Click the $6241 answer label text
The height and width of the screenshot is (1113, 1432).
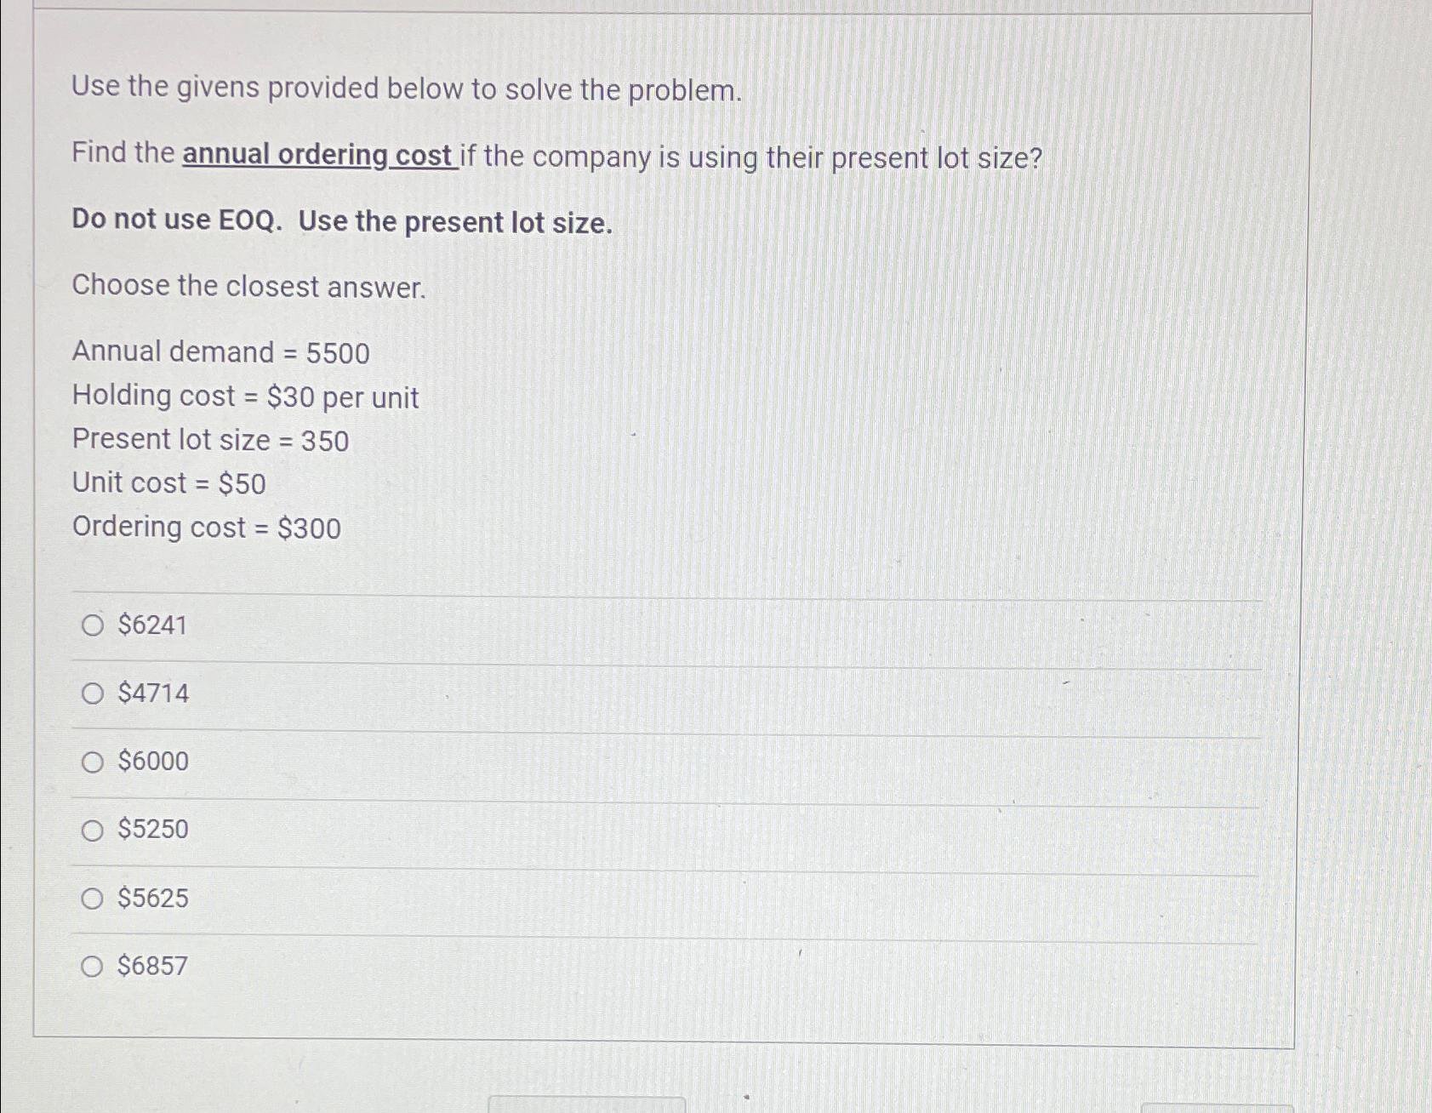151,626
